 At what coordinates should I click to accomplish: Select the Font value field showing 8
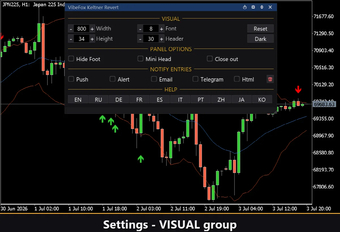pos(151,29)
